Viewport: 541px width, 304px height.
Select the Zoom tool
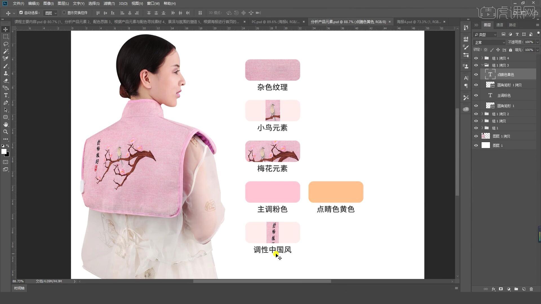pos(6,132)
